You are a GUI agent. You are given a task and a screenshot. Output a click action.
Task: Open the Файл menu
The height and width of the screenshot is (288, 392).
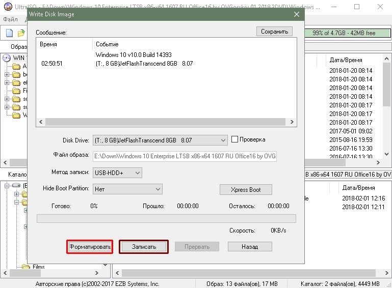pyautogui.click(x=10, y=19)
